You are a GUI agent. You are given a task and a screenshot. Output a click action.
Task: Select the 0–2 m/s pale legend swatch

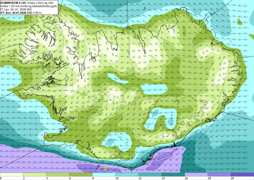11,175
